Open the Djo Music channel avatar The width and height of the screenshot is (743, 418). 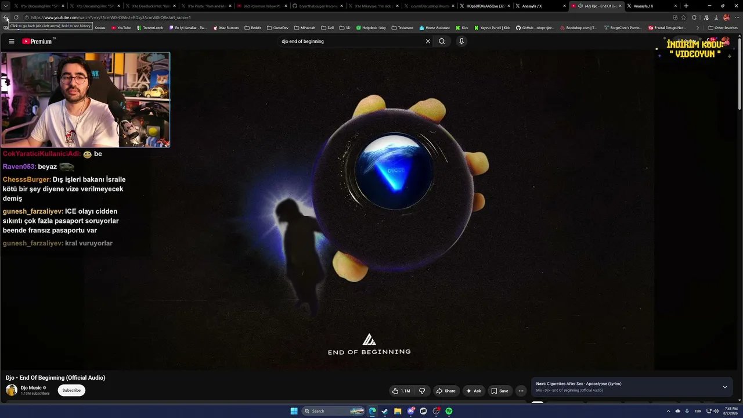point(12,390)
